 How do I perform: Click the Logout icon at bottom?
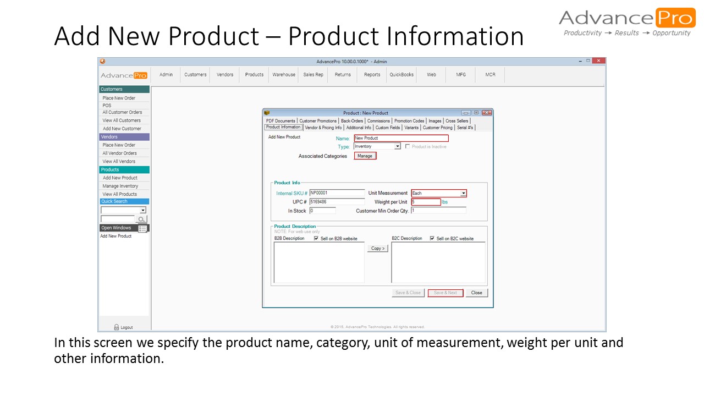click(117, 327)
